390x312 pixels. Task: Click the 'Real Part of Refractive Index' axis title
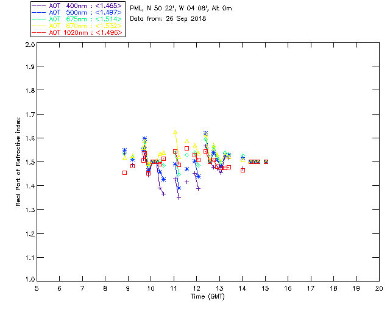pyautogui.click(x=18, y=161)
